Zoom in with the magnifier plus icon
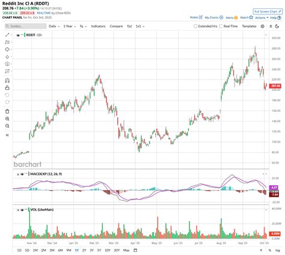 pos(7,118)
